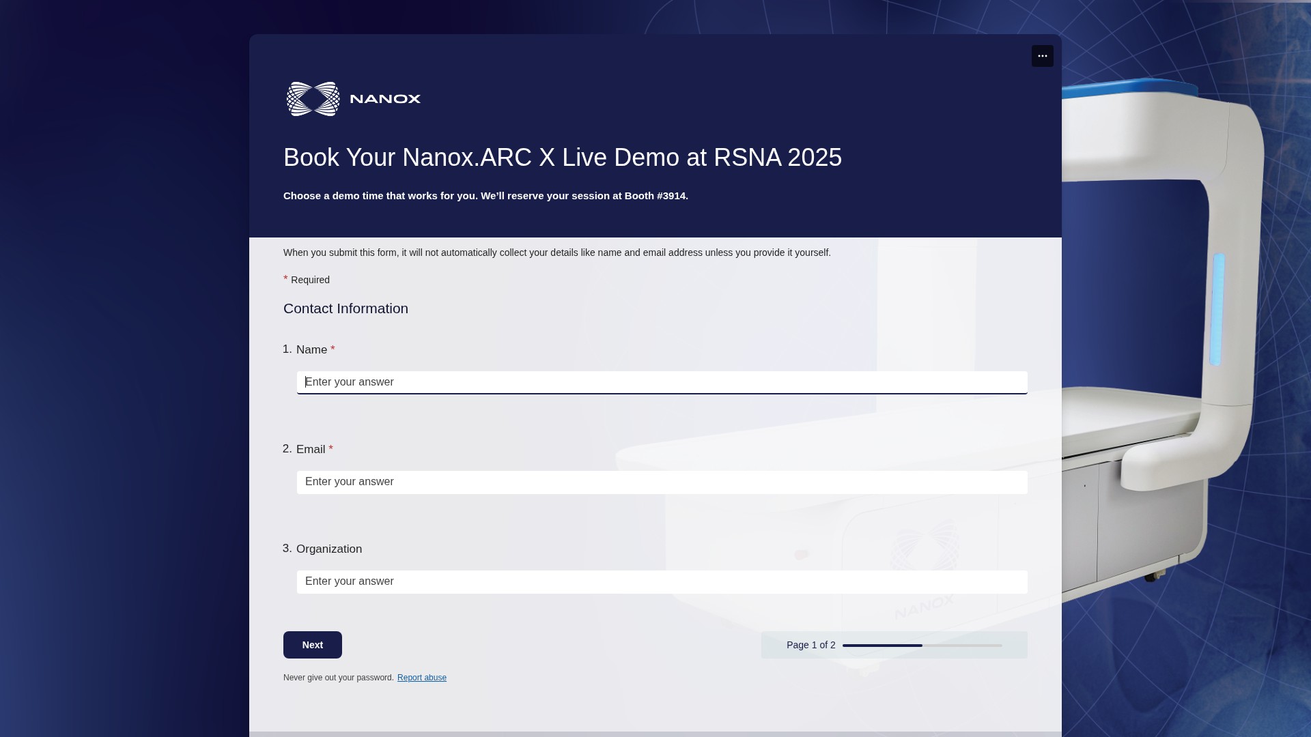1311x737 pixels.
Task: Go to the next page with Next
Action: point(312,645)
